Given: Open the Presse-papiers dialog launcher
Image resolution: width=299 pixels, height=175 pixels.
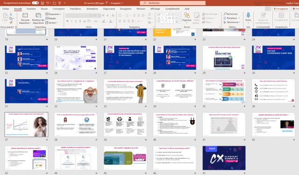Looking at the screenshot, I should pyautogui.click(x=16, y=27).
